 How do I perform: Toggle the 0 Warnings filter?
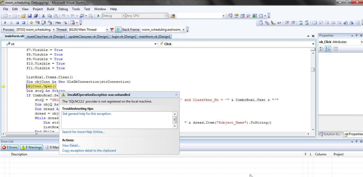pos(31,147)
